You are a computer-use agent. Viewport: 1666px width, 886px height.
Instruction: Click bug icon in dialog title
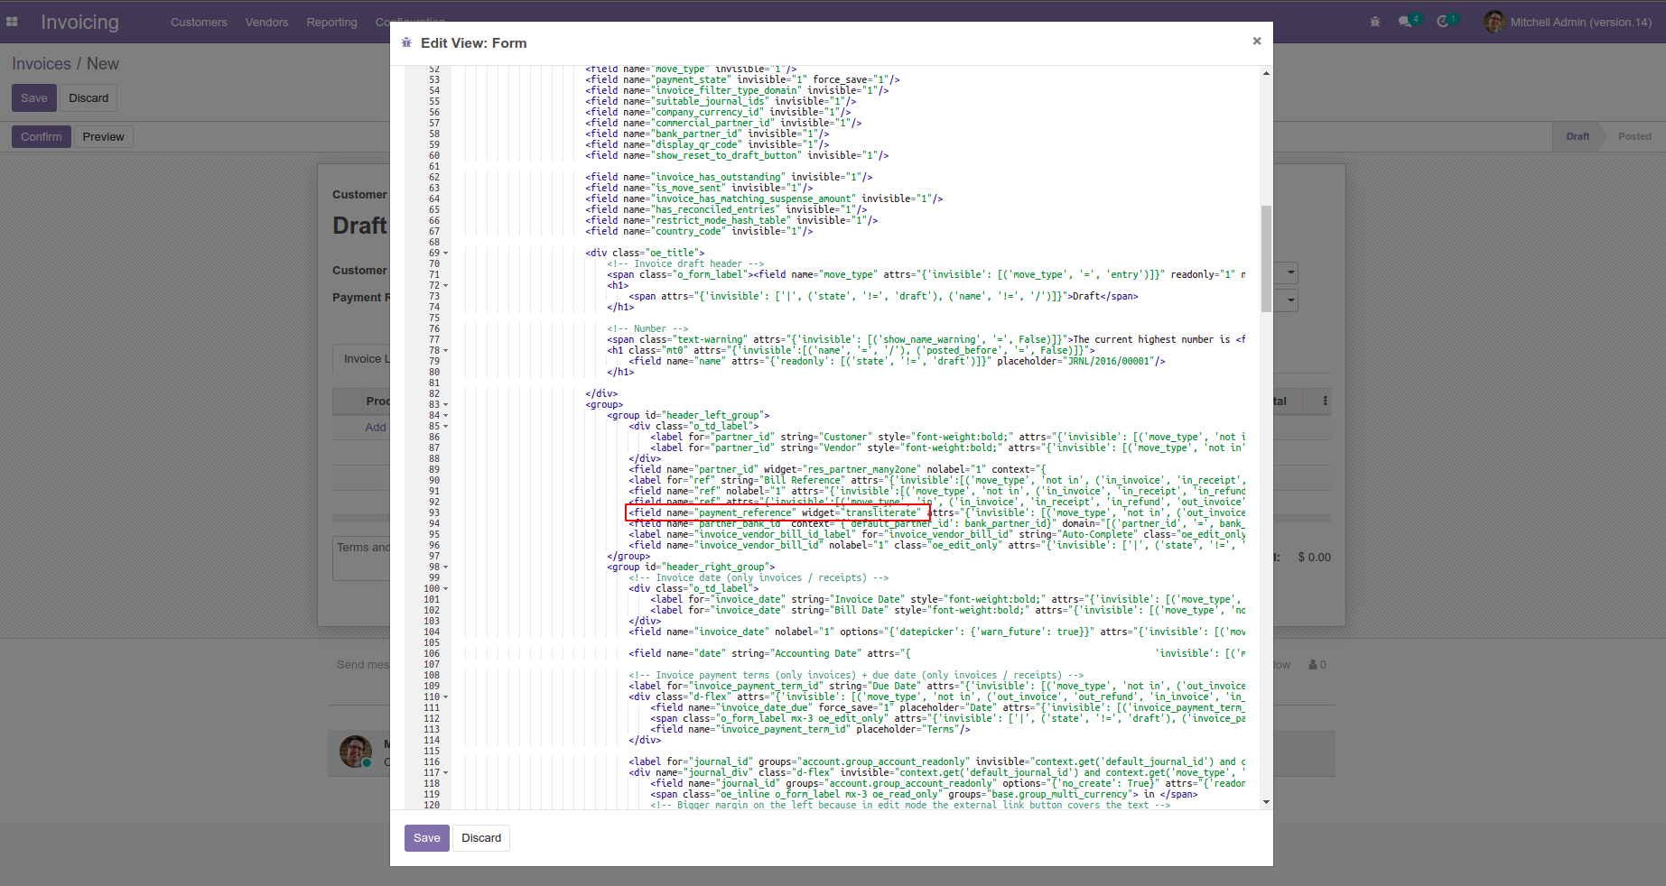pyautogui.click(x=406, y=43)
